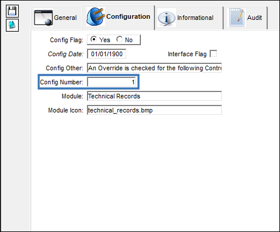Click the icon below the Save button
Viewport: 280px width, 232px height.
[12, 25]
